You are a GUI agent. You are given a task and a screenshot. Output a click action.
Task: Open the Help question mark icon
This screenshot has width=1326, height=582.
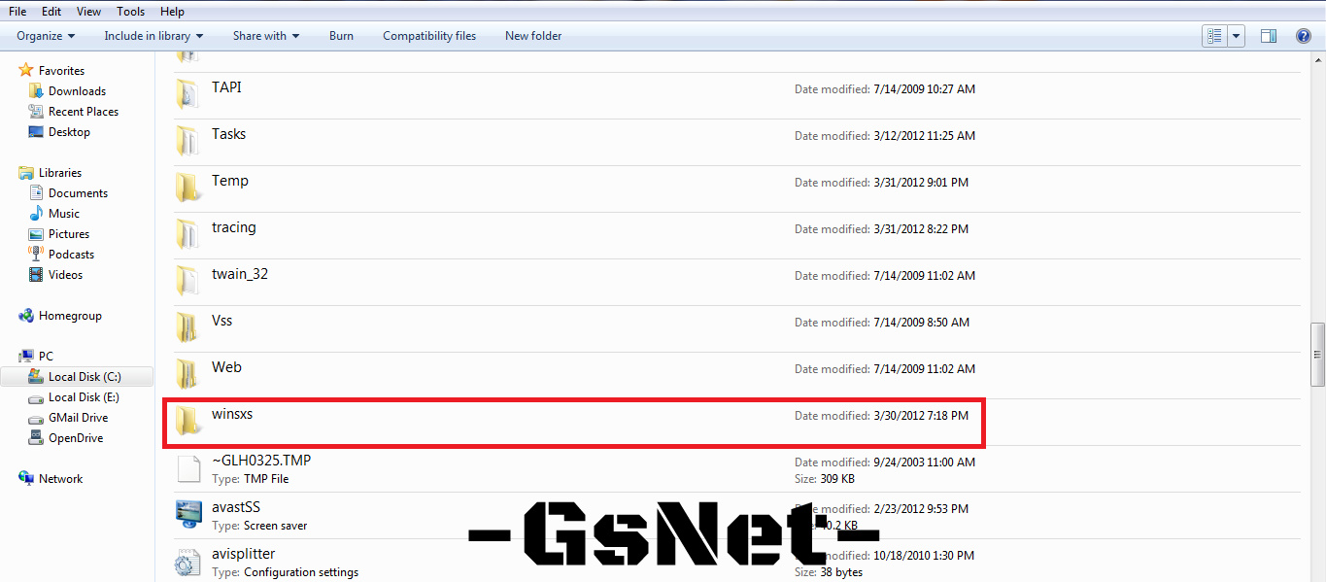[1303, 36]
